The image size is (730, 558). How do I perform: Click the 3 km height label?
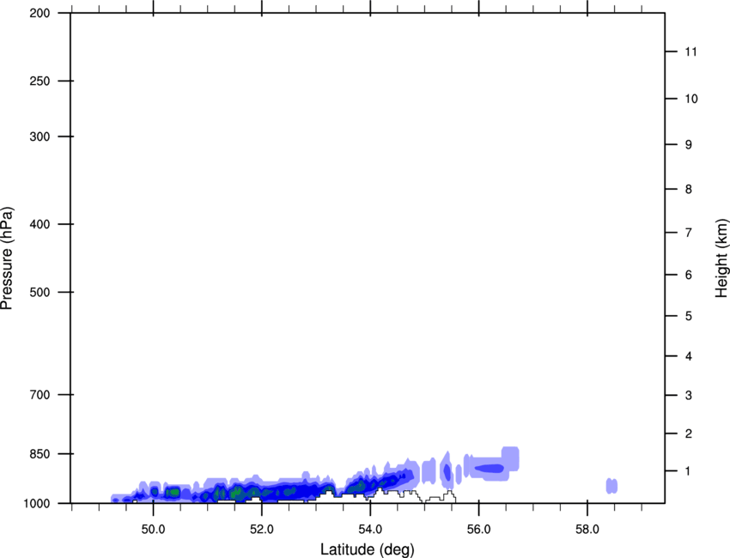coord(689,395)
